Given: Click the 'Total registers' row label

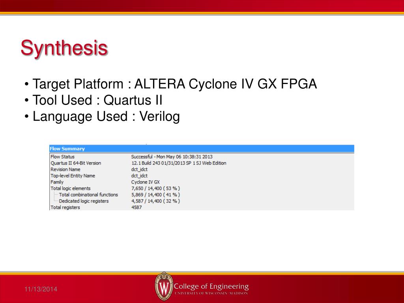Looking at the screenshot, I should coord(65,208).
